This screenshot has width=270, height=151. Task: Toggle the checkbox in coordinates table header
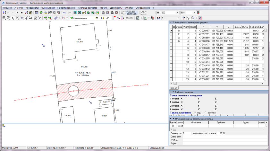[174, 27]
